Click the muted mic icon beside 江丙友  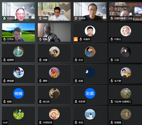(x=4, y=39)
